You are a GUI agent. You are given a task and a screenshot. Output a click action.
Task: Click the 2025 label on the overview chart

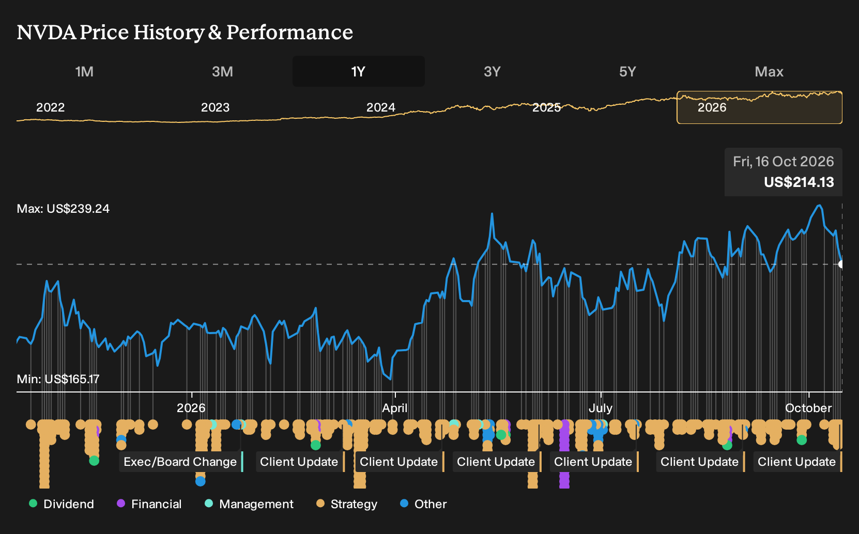point(546,107)
